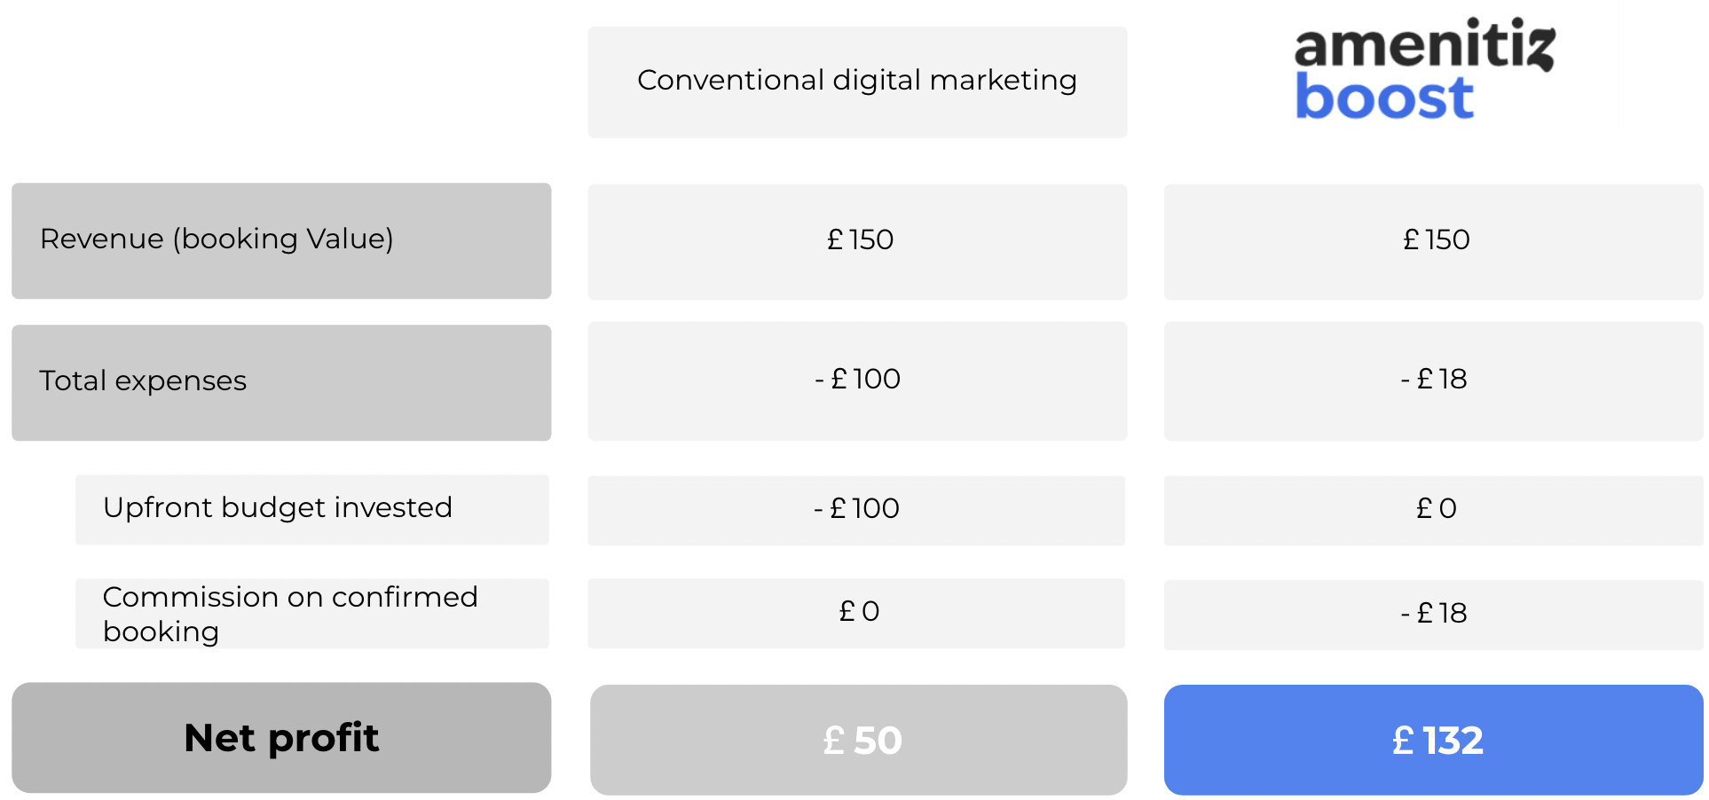Click the blue word boost in logo
This screenshot has height=800, width=1709.
1384,97
